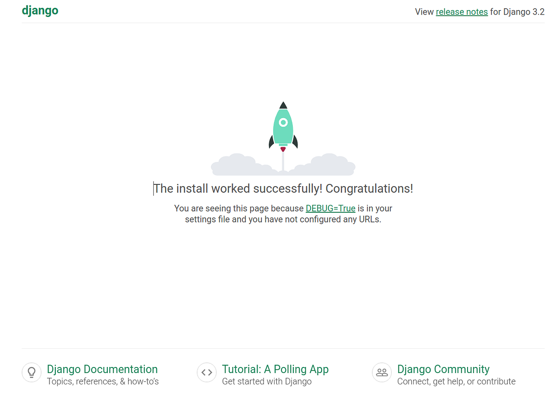Open Django Community heading link
549x394 pixels.
pos(443,369)
